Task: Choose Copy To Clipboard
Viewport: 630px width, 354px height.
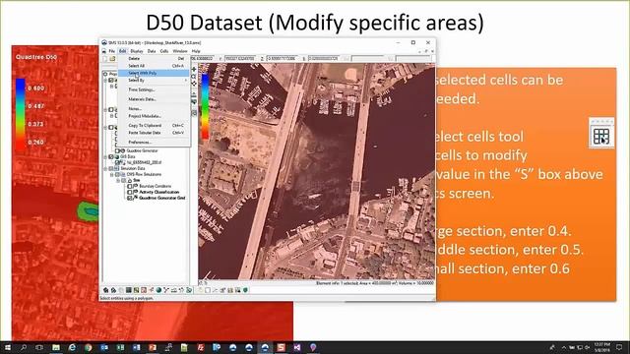Action: [154, 126]
